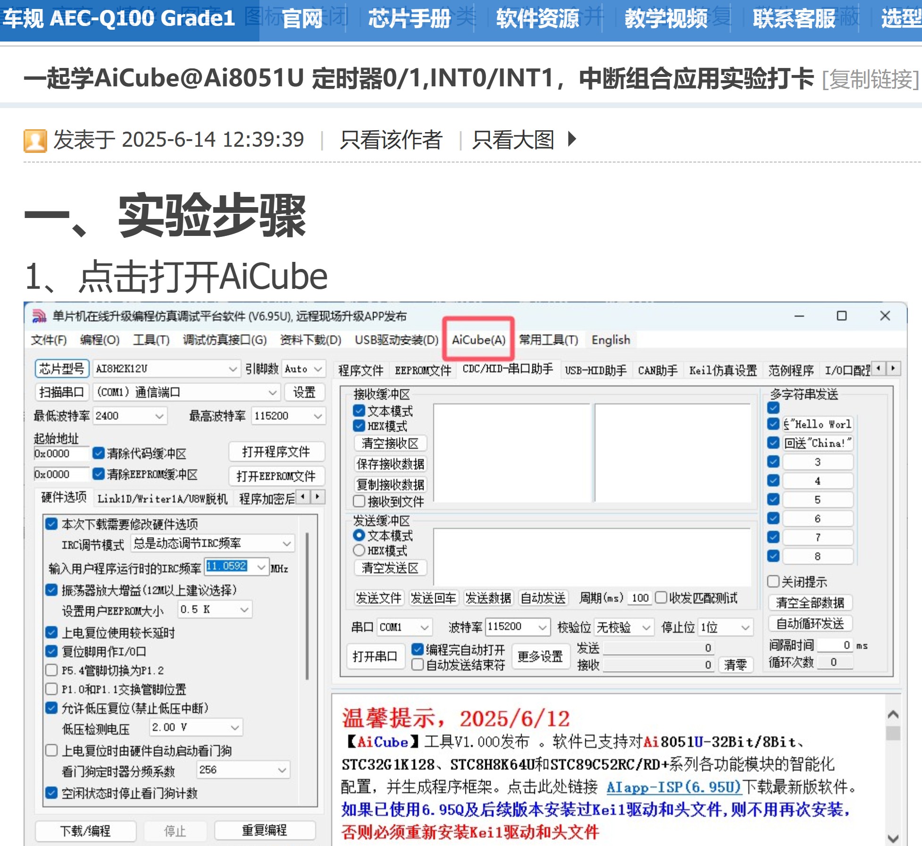922x846 pixels.
Task: Open 芯片手册 in the site navigation
Action: [409, 19]
